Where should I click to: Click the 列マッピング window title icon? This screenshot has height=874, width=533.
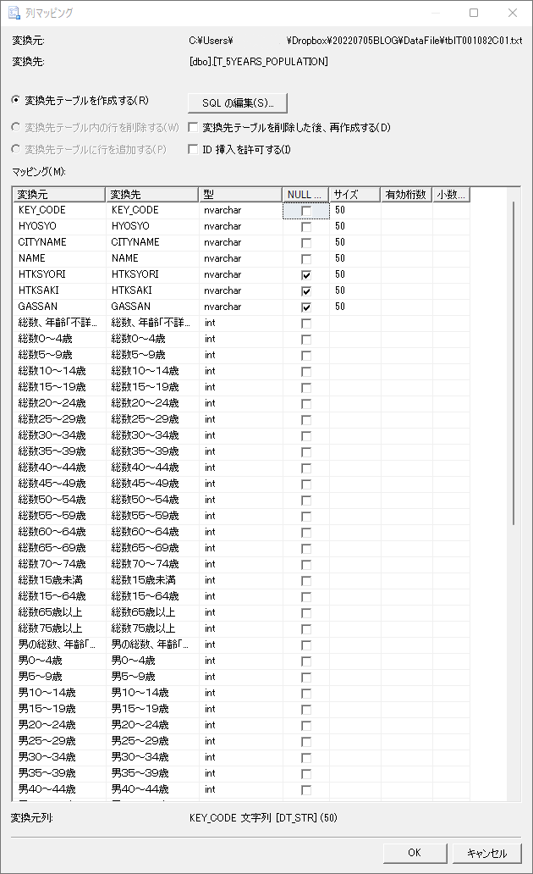[14, 13]
